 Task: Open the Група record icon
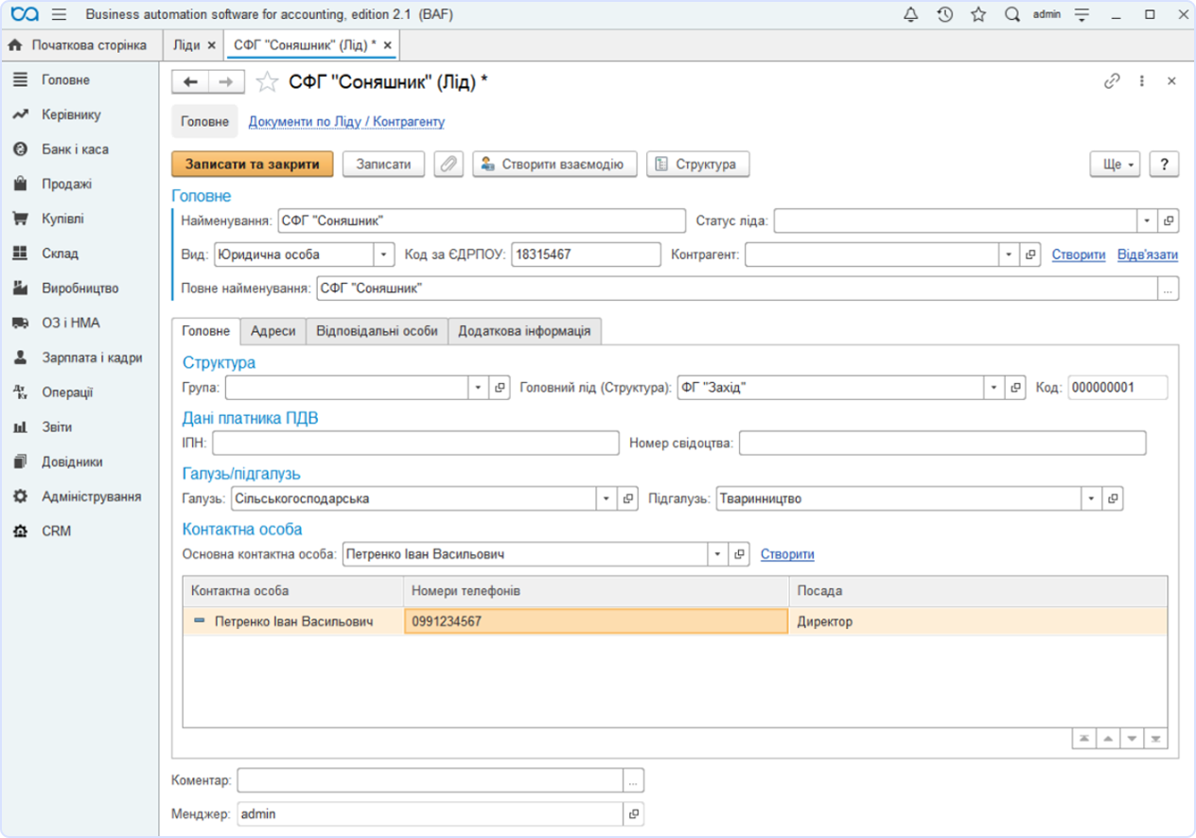(x=501, y=388)
